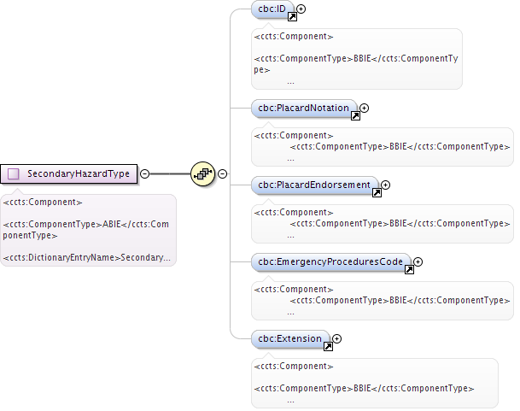This screenshot has height=411, width=520.
Task: Expand the cbc:PlacardNotation element
Action: pos(364,108)
